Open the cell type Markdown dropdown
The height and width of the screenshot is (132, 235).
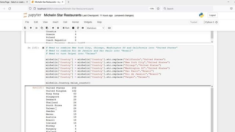95,28
